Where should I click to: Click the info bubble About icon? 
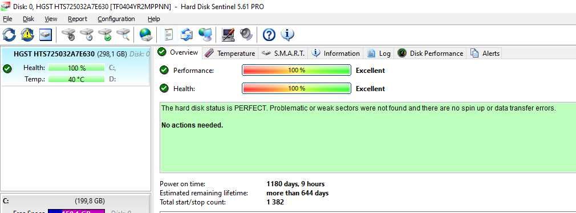tap(287, 35)
